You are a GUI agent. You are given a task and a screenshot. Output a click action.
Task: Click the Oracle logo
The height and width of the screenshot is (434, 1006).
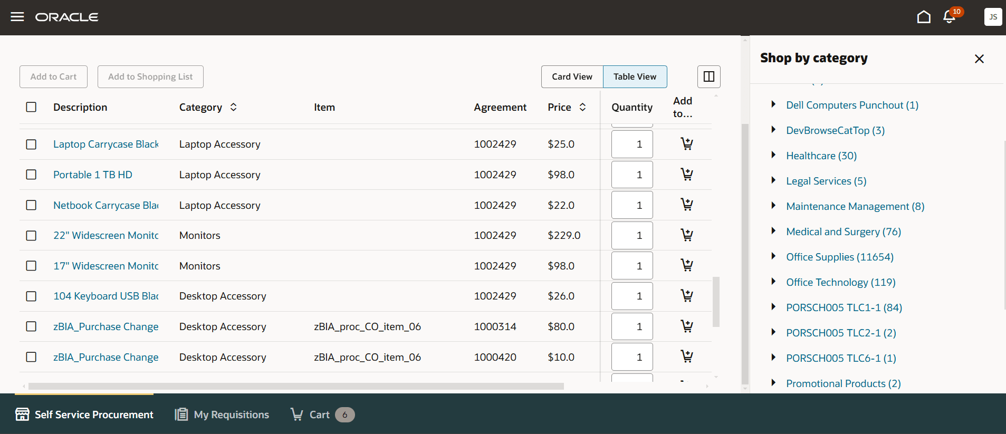tap(67, 17)
